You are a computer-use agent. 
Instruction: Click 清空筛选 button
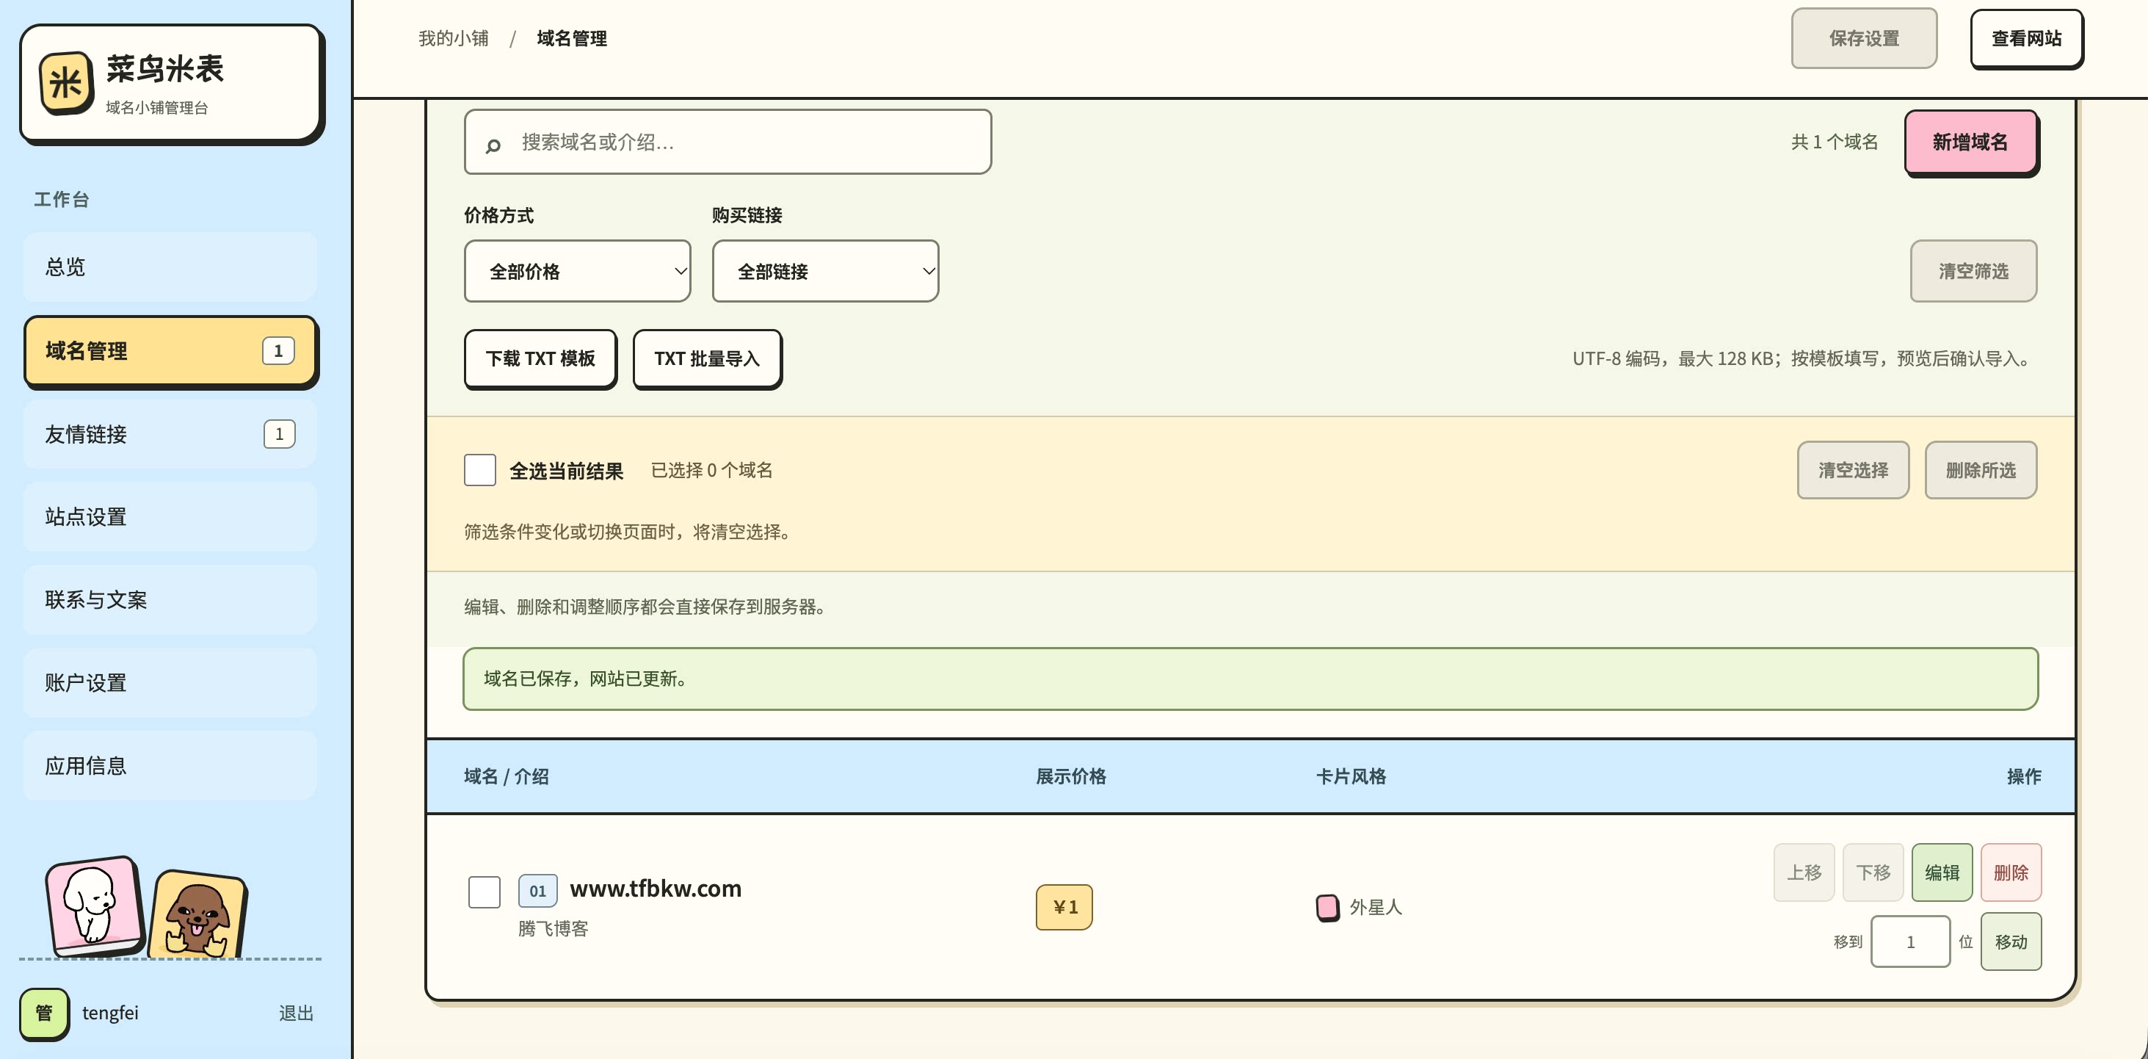tap(1973, 271)
